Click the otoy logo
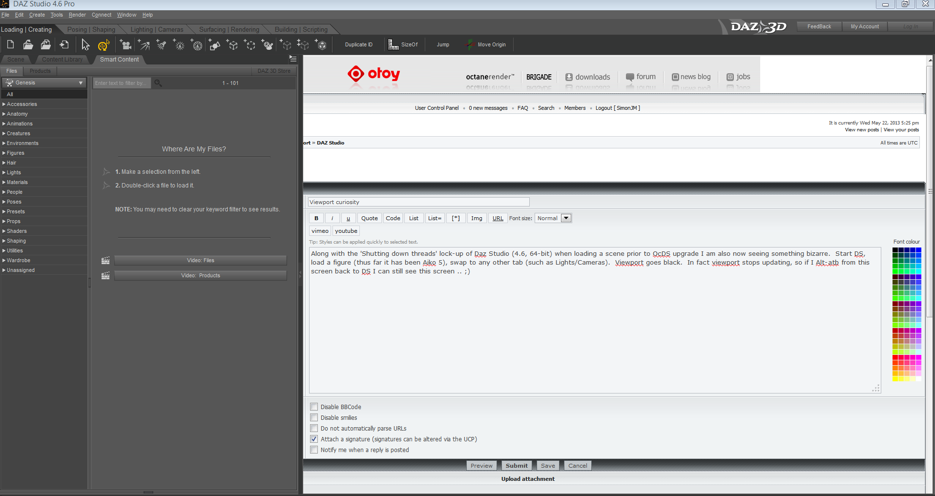 click(x=374, y=74)
